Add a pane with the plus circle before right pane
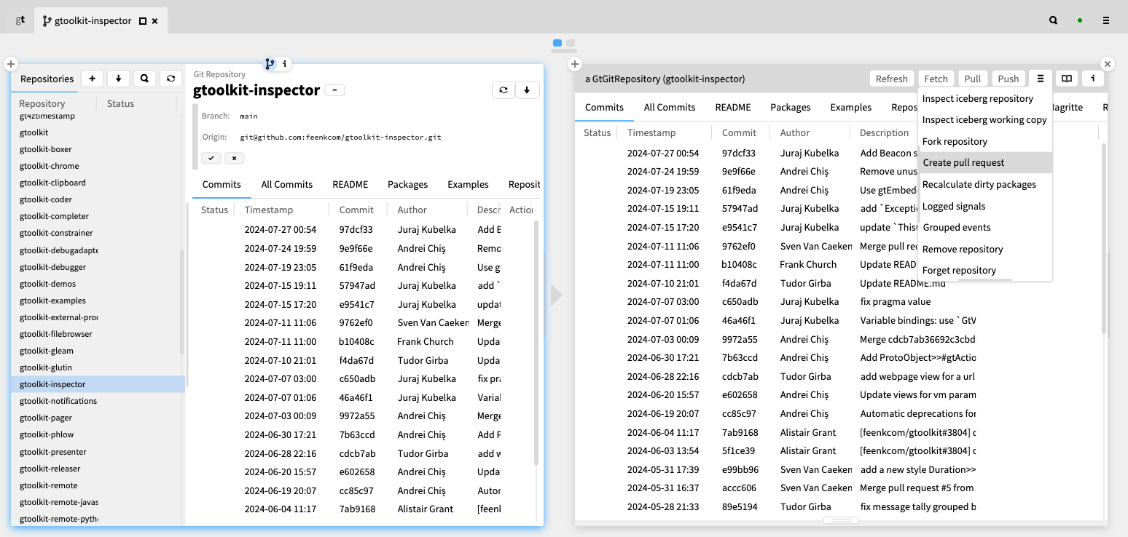1128x537 pixels. [574, 65]
